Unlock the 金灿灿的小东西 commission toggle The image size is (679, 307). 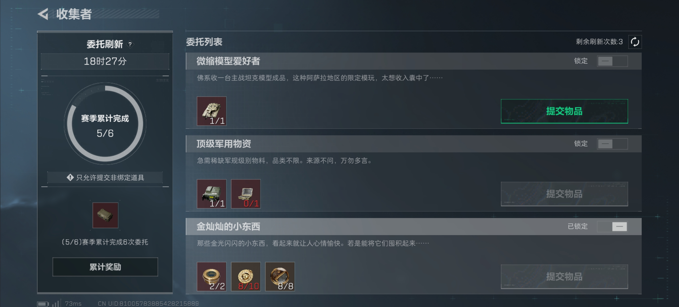coord(612,227)
